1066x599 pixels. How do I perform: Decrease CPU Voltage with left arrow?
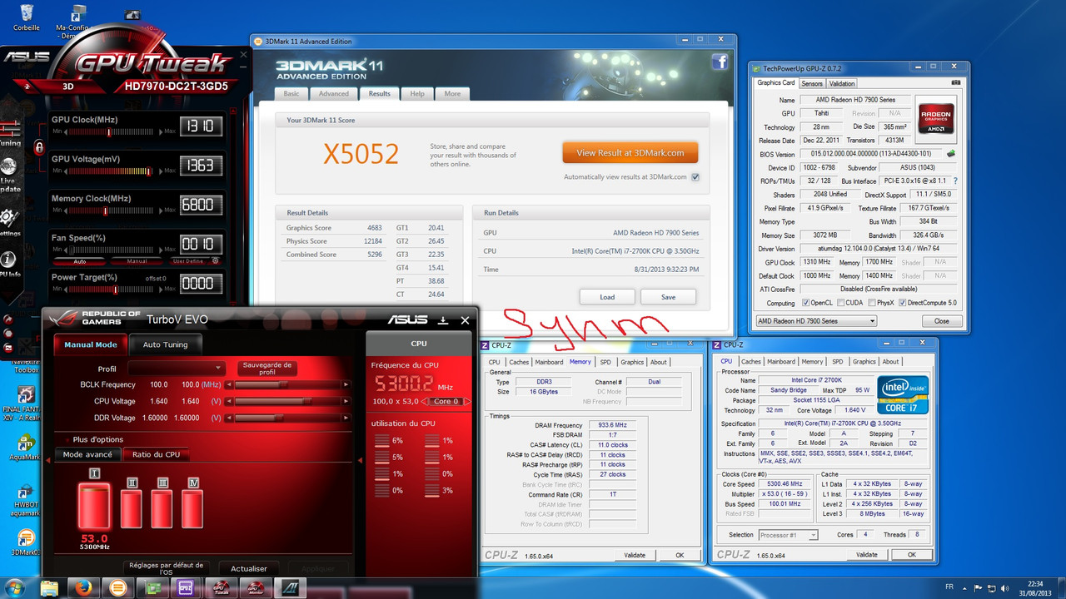pyautogui.click(x=231, y=401)
